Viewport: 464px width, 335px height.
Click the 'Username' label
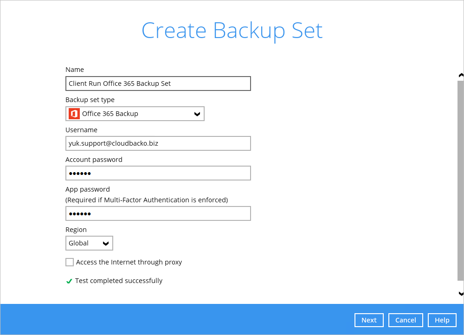81,130
